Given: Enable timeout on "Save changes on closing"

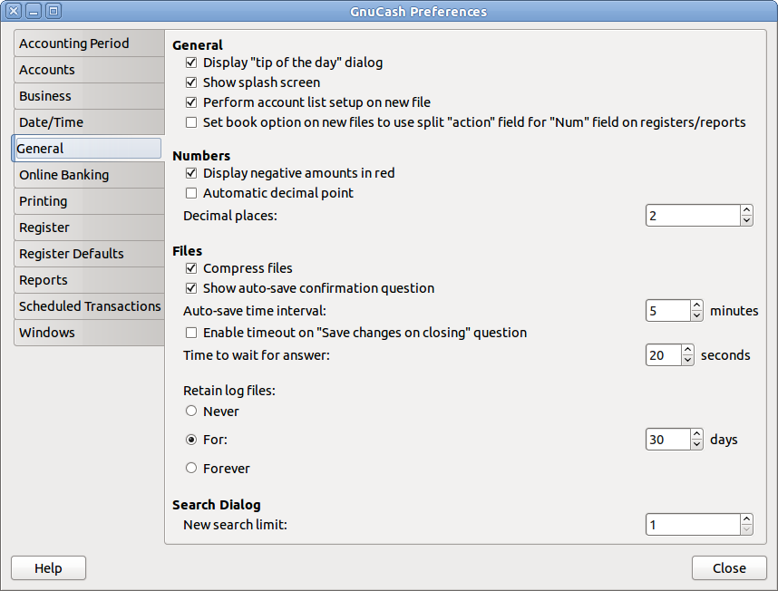Looking at the screenshot, I should coord(191,333).
